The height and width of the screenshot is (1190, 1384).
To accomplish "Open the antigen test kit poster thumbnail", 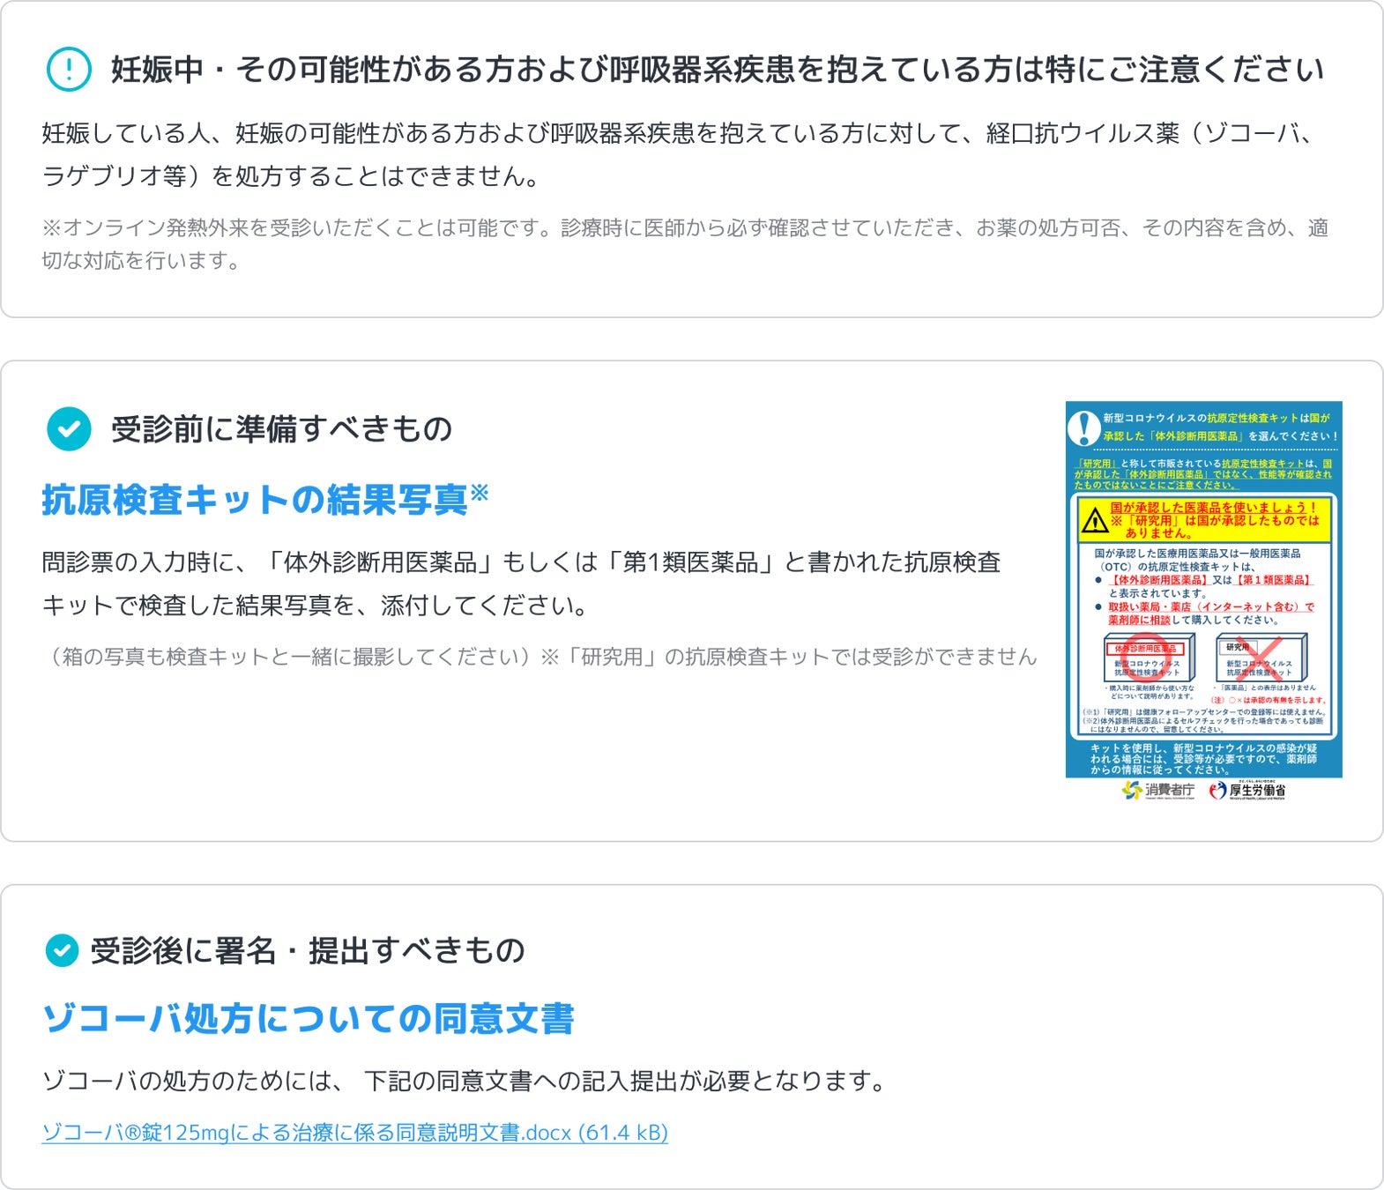I will [1203, 601].
